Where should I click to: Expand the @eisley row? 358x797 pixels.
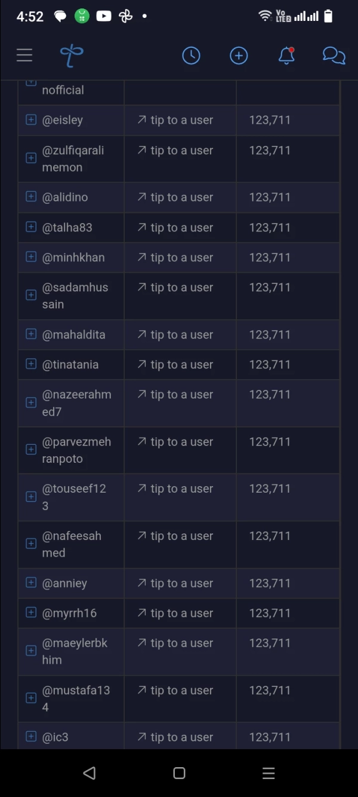(31, 120)
